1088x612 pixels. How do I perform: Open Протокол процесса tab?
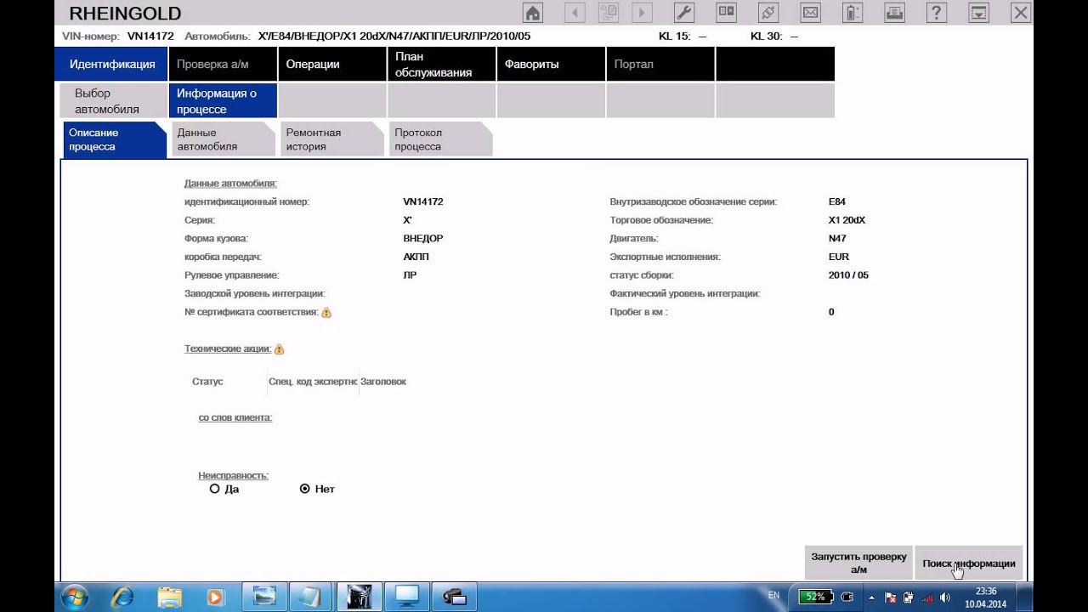coord(440,139)
